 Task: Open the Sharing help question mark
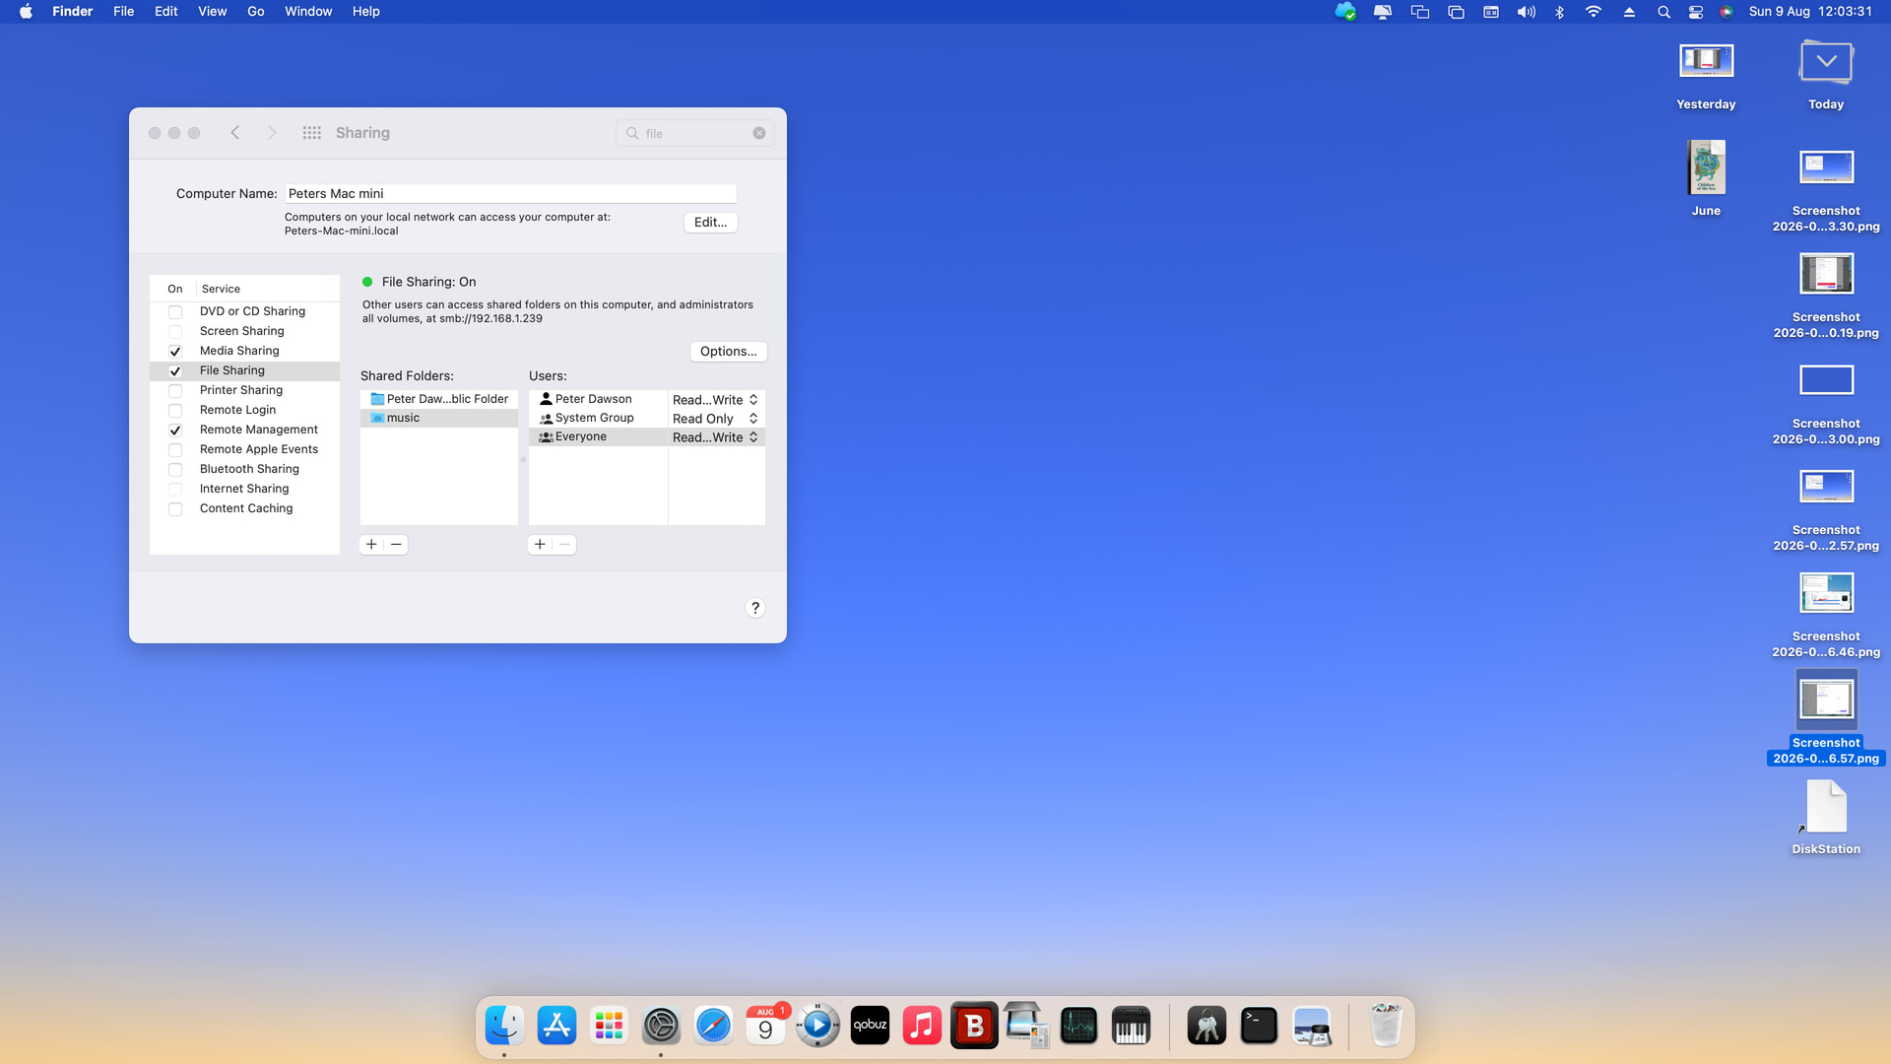point(755,608)
